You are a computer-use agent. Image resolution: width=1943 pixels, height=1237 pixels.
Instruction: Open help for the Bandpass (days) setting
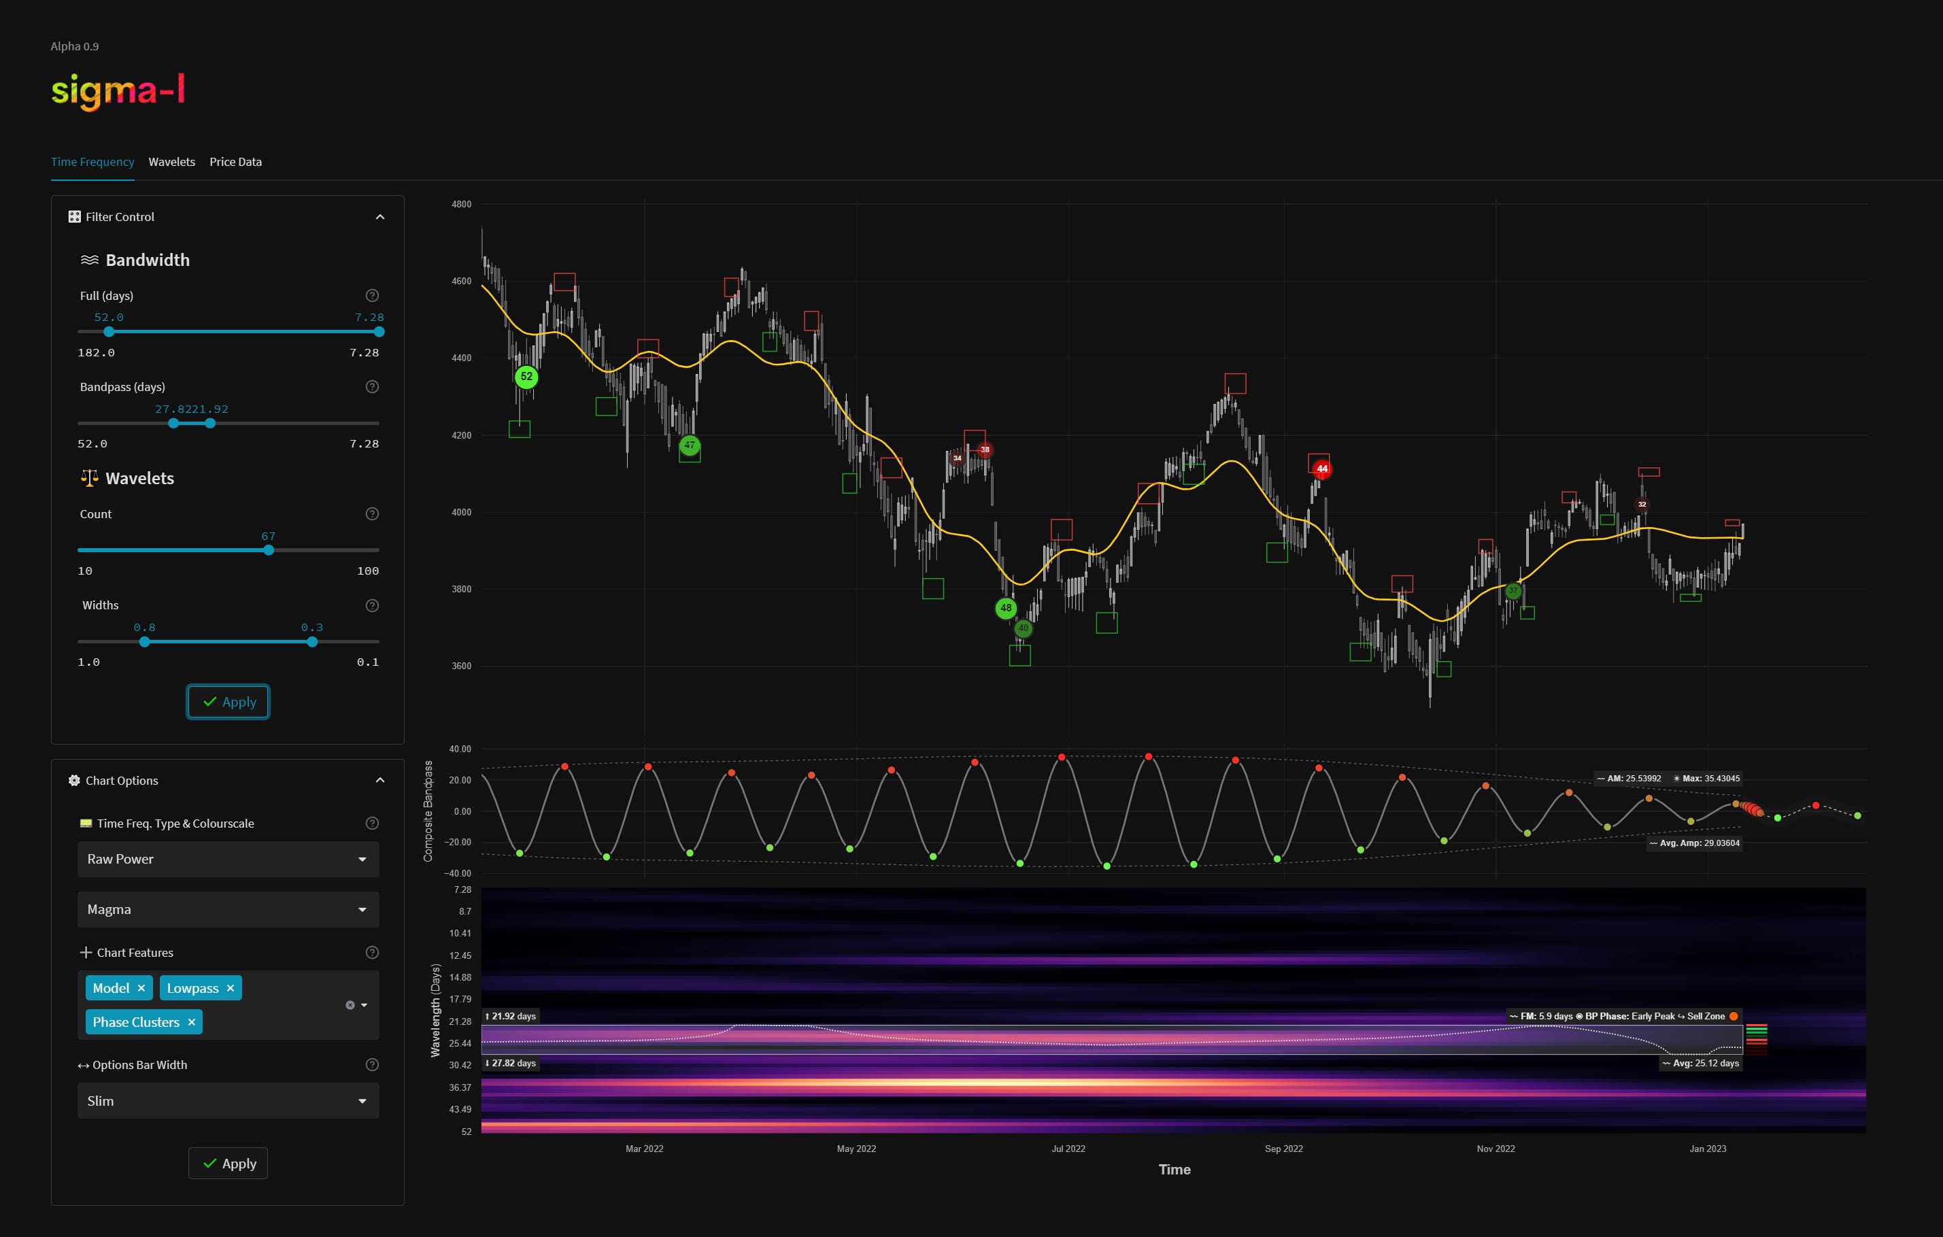click(372, 386)
